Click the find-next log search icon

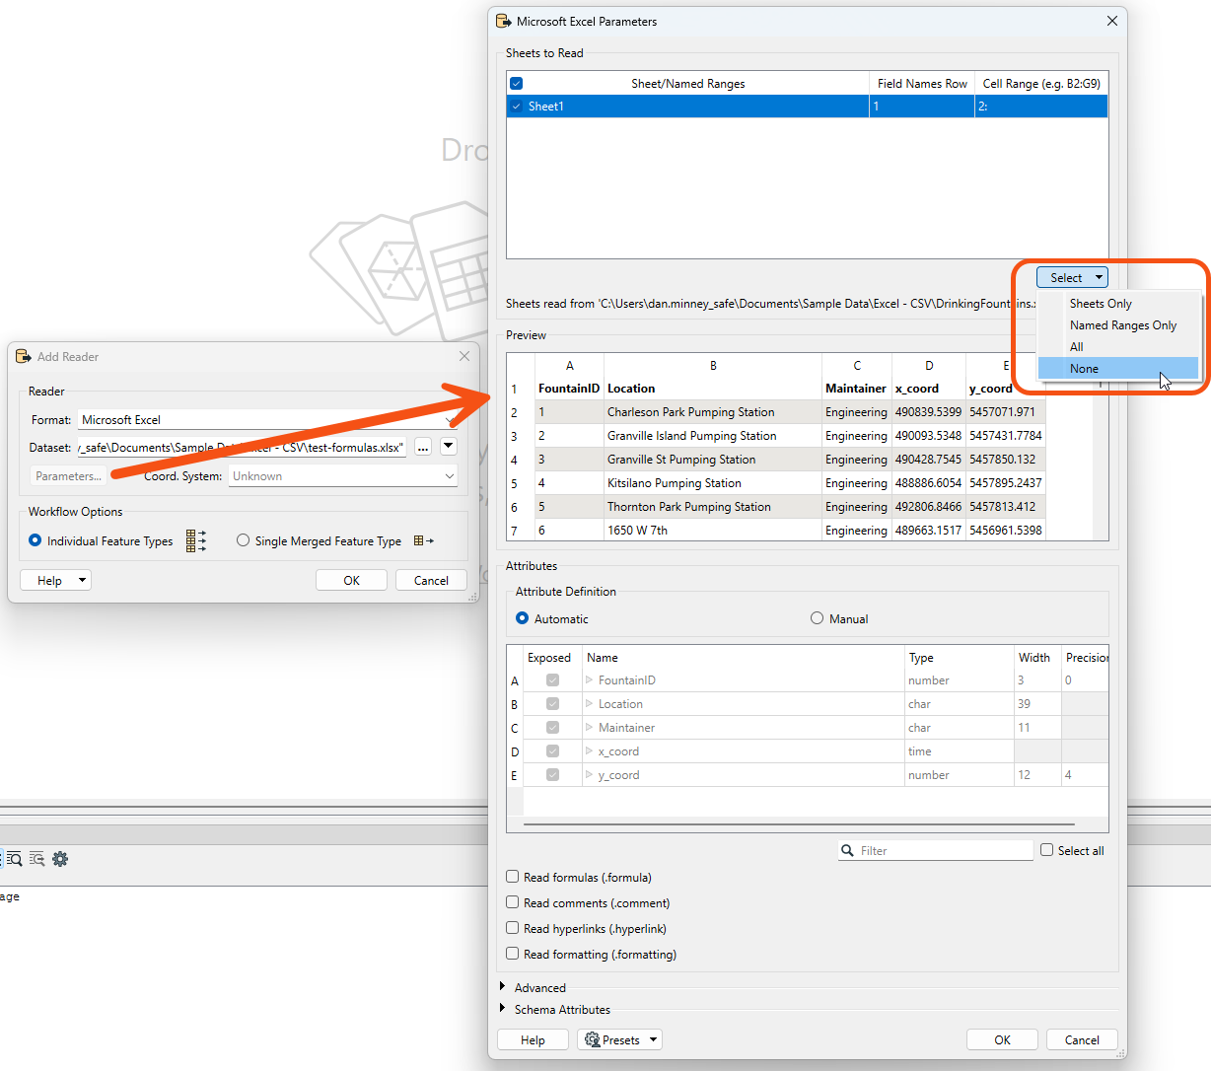coord(36,859)
